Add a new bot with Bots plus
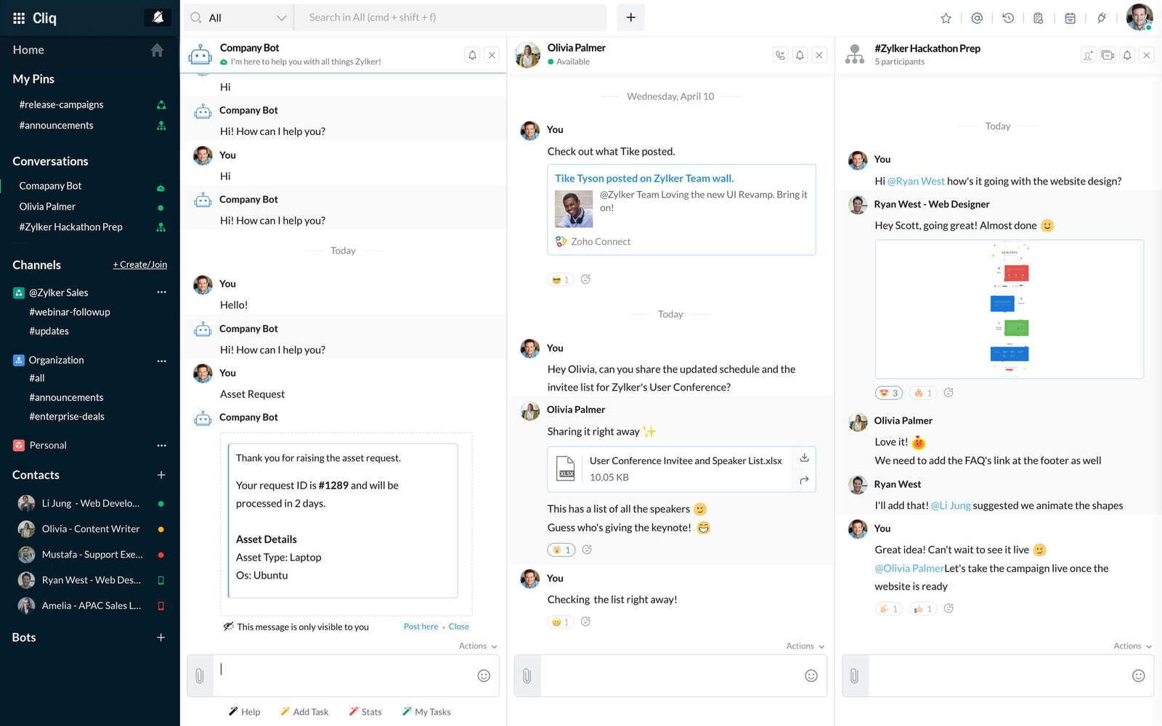The width and height of the screenshot is (1162, 726). (x=161, y=637)
